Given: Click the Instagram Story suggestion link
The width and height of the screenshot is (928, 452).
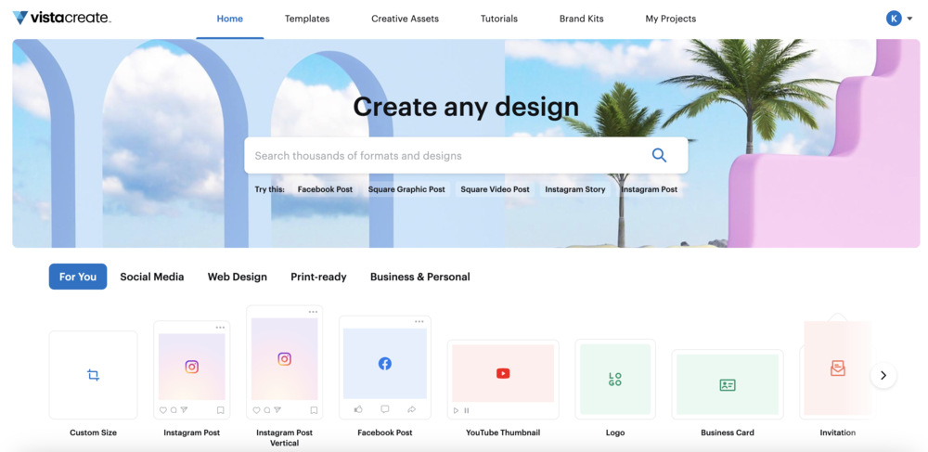Looking at the screenshot, I should (x=575, y=189).
